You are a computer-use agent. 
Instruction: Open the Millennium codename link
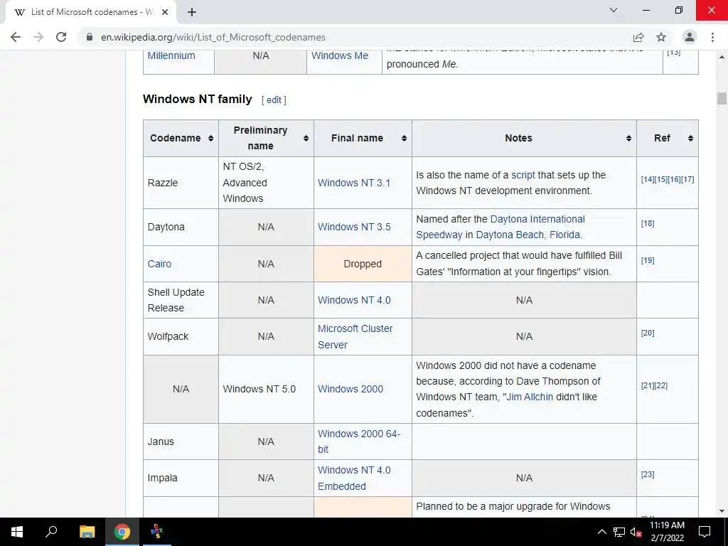coord(171,55)
